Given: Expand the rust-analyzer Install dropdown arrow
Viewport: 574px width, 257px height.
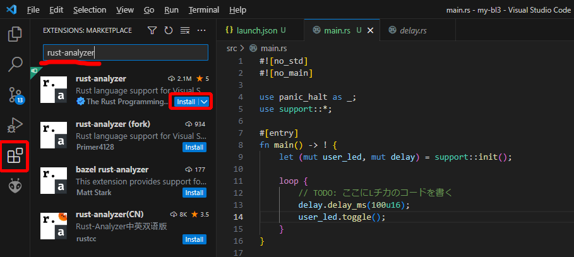Looking at the screenshot, I should (203, 102).
